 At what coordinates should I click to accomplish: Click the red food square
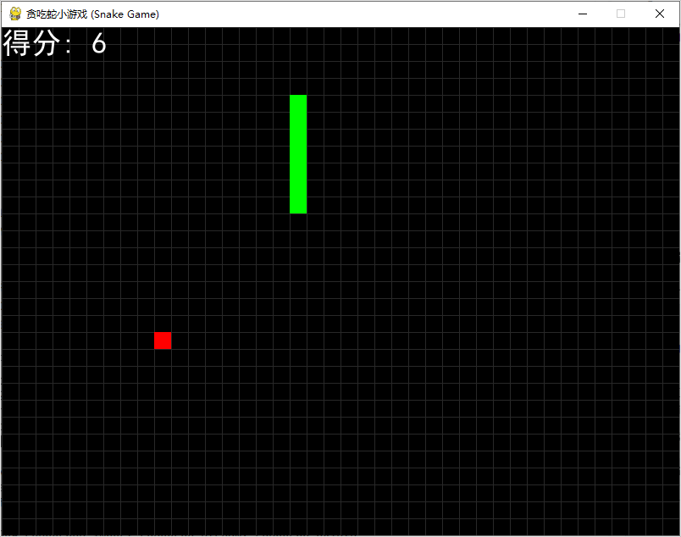162,340
